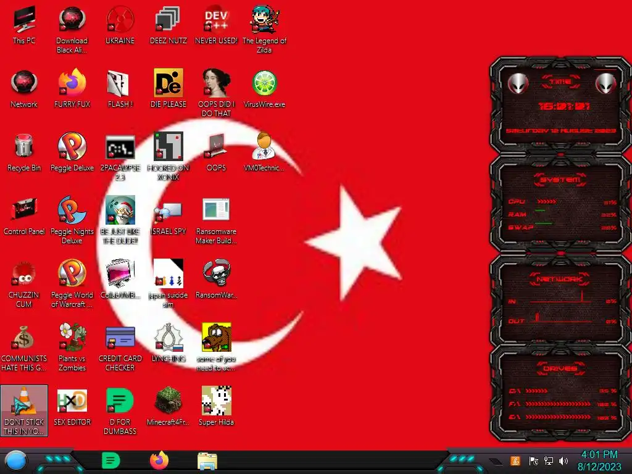Click the right alien head in TIME widget
The width and height of the screenshot is (632, 474).
[x=606, y=84]
